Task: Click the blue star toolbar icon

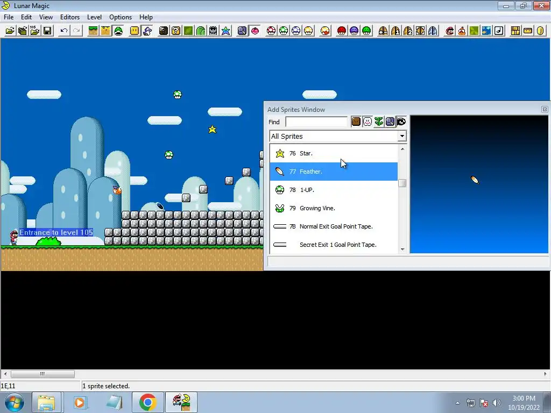Action: (x=225, y=31)
